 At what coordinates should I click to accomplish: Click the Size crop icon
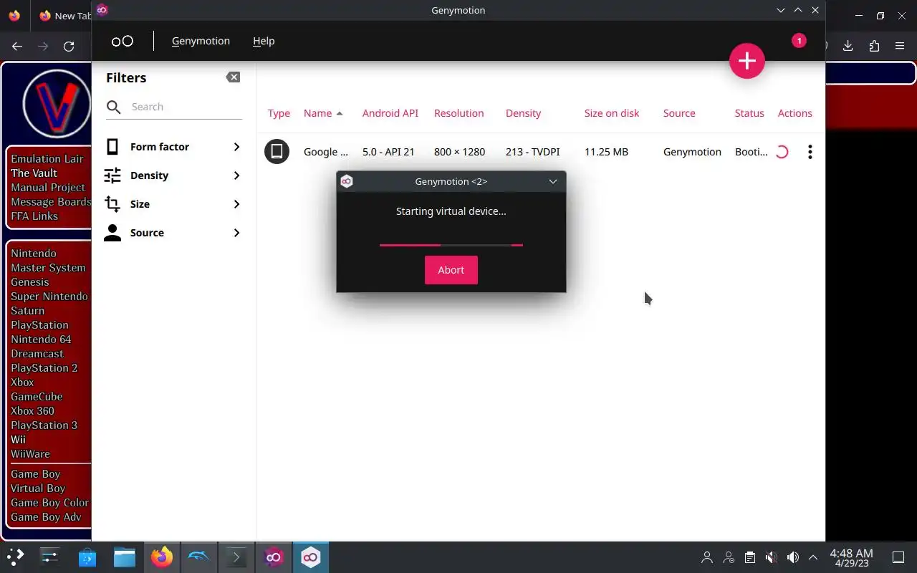click(112, 204)
